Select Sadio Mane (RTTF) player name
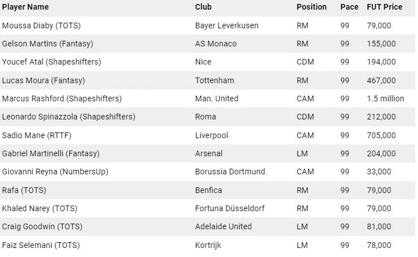The height and width of the screenshot is (257, 418). pyautogui.click(x=37, y=135)
